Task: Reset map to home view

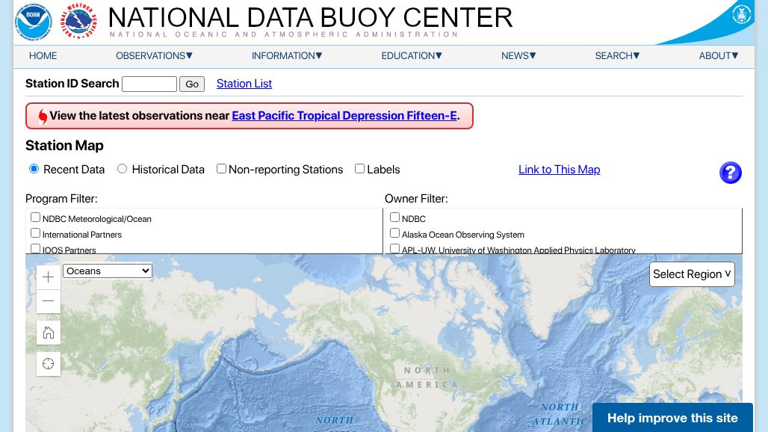Action: (x=48, y=333)
